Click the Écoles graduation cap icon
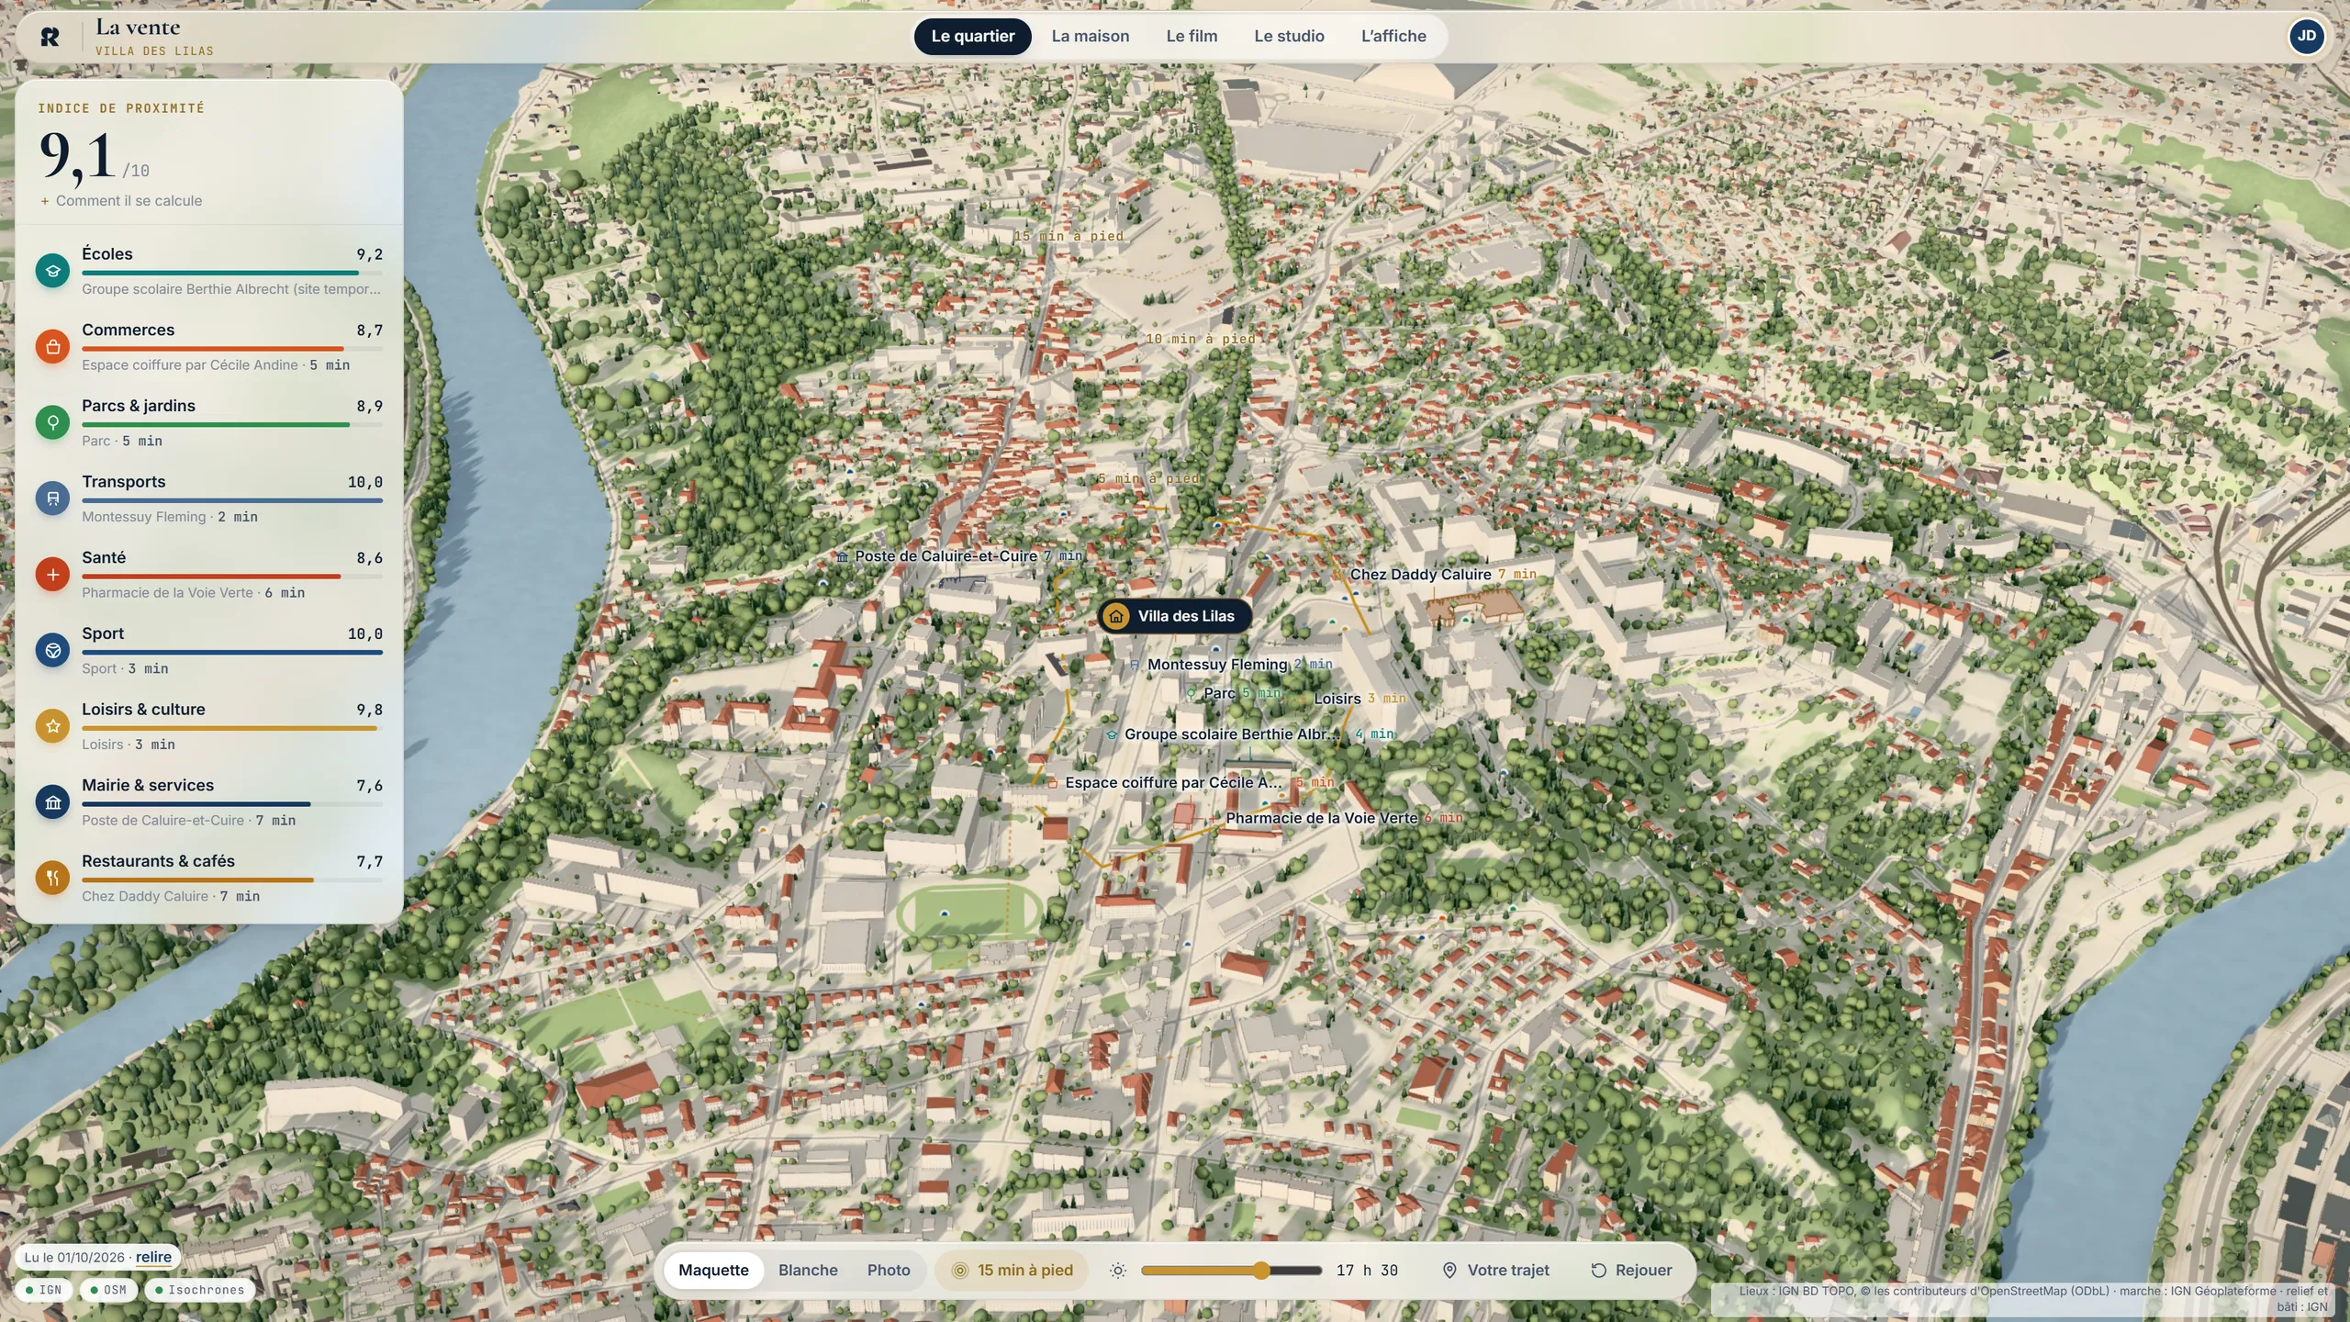The image size is (2350, 1322). coord(52,271)
